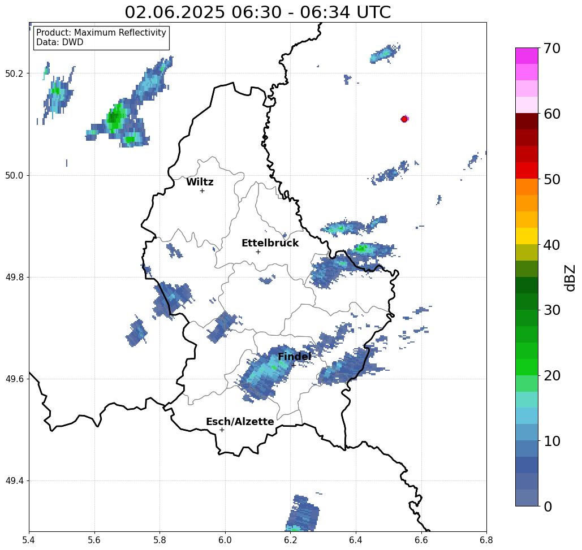The image size is (582, 550).
Task: Click the plus marker below Ettelbruck
Action: pyautogui.click(x=258, y=252)
